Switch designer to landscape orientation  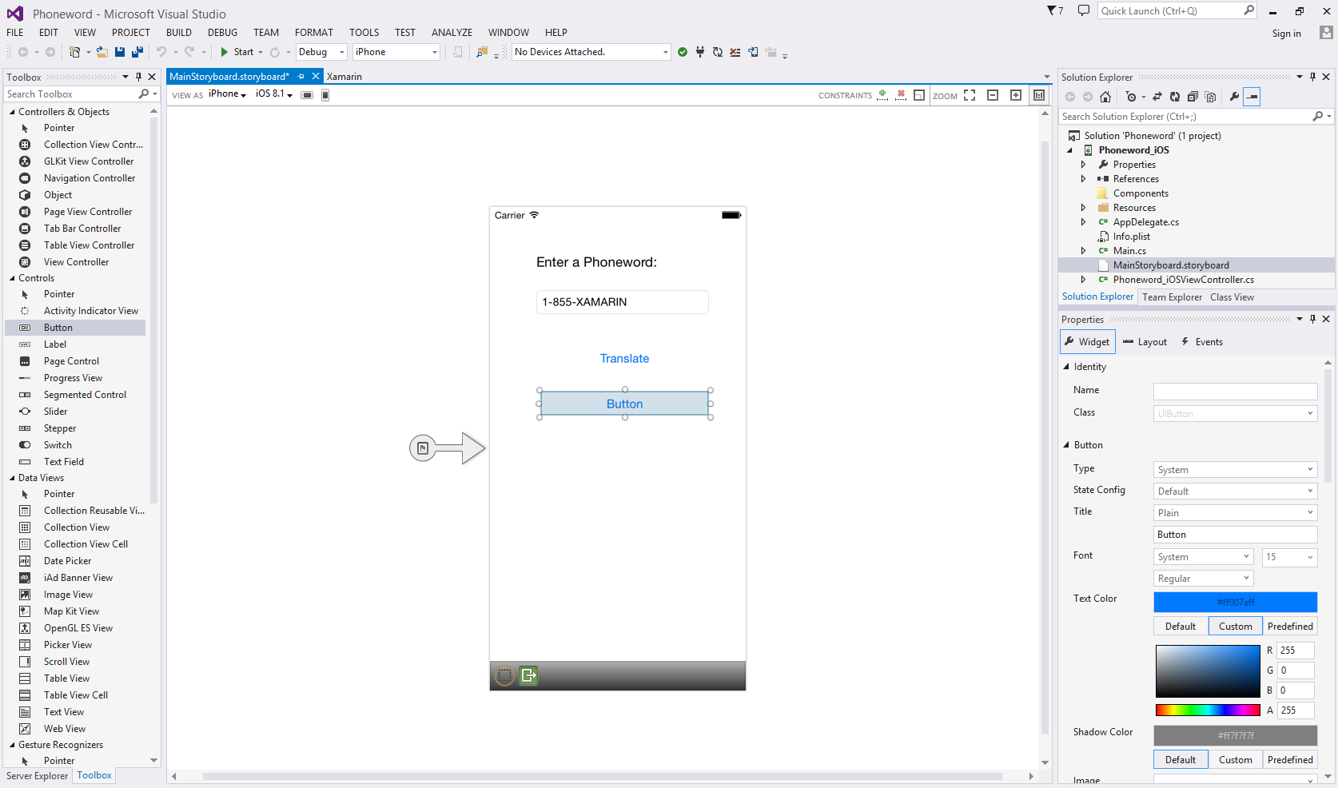tap(307, 95)
